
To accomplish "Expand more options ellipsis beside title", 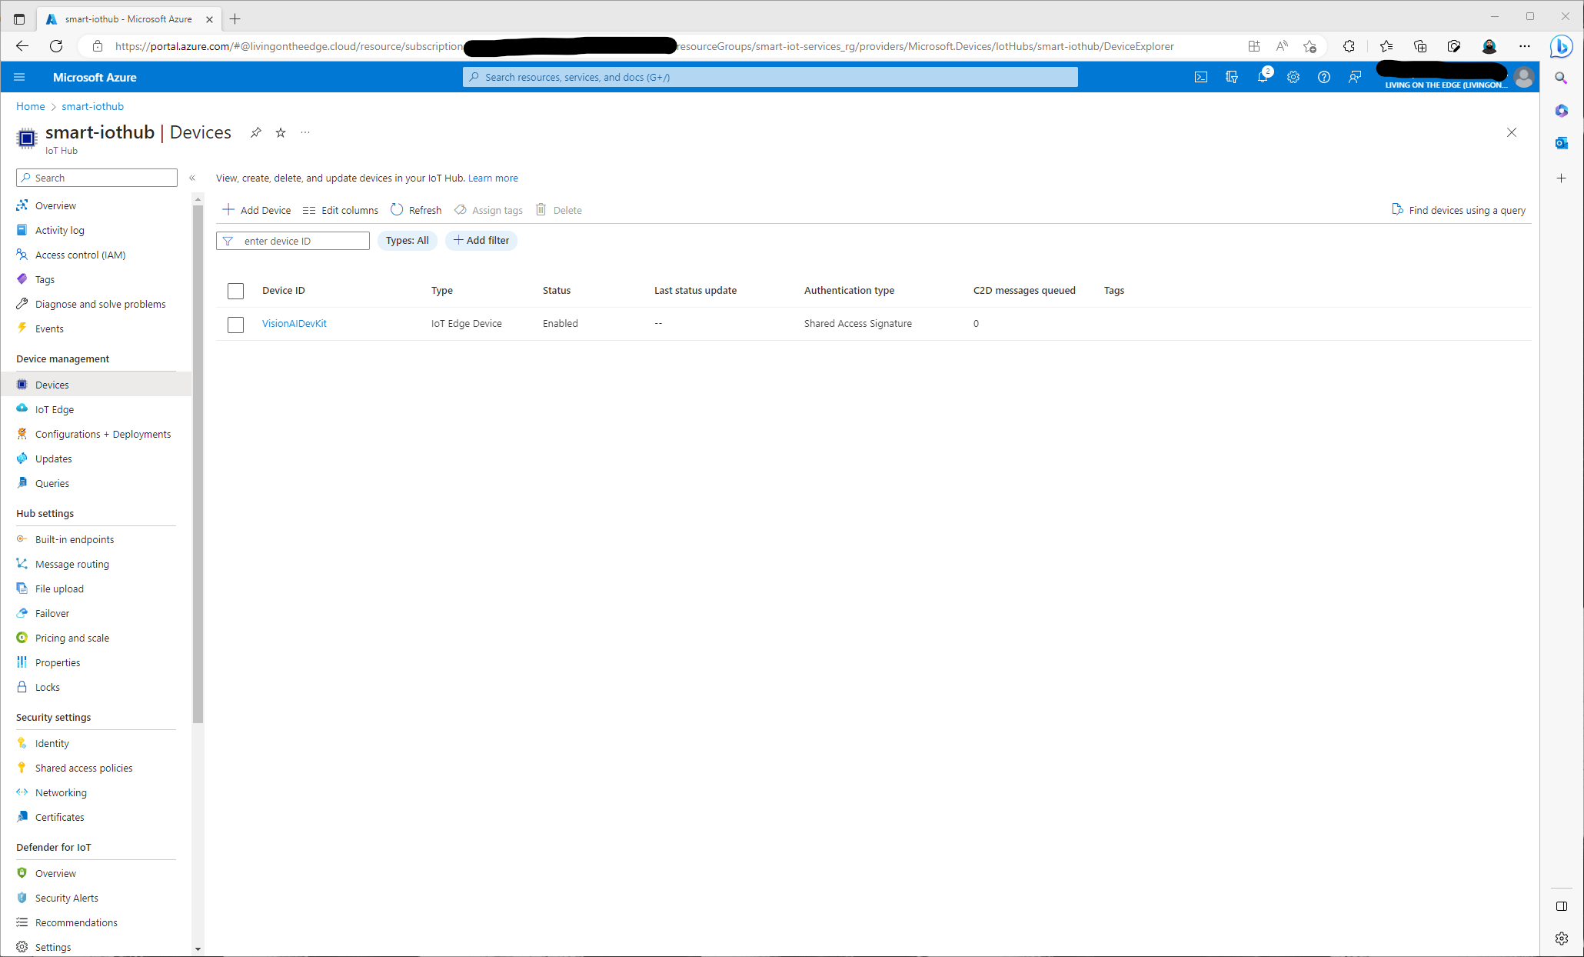I will (305, 132).
